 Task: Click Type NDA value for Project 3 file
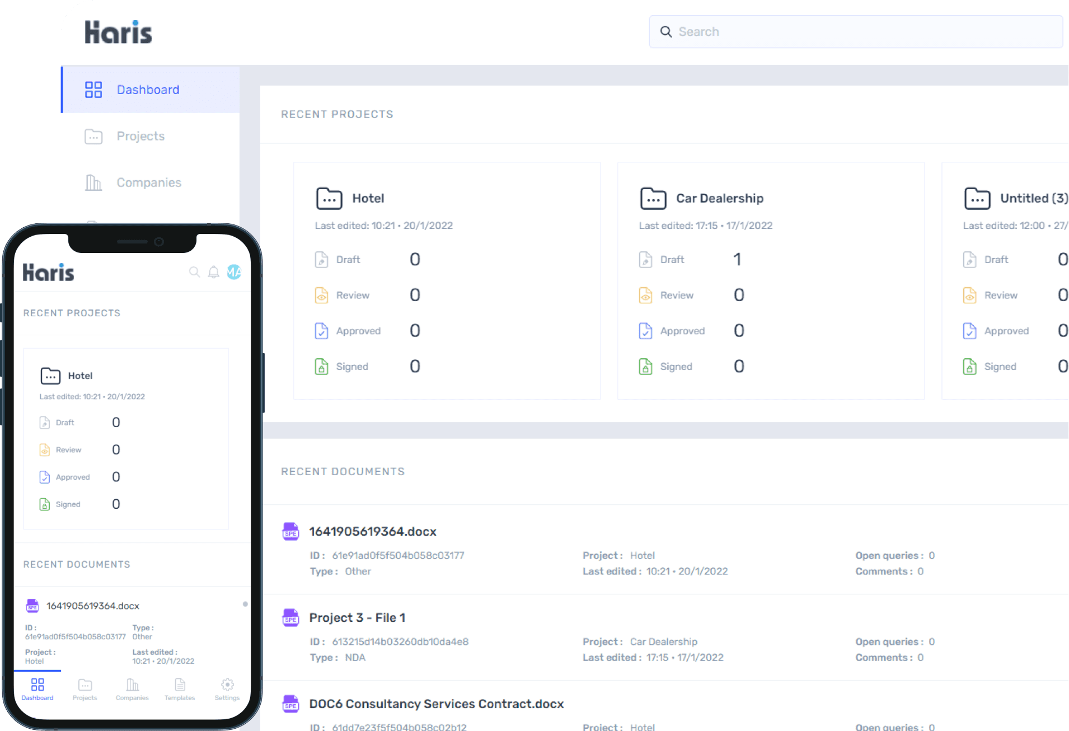click(x=355, y=658)
